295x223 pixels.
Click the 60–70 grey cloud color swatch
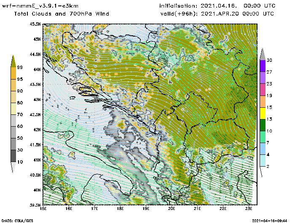[x=13, y=121]
